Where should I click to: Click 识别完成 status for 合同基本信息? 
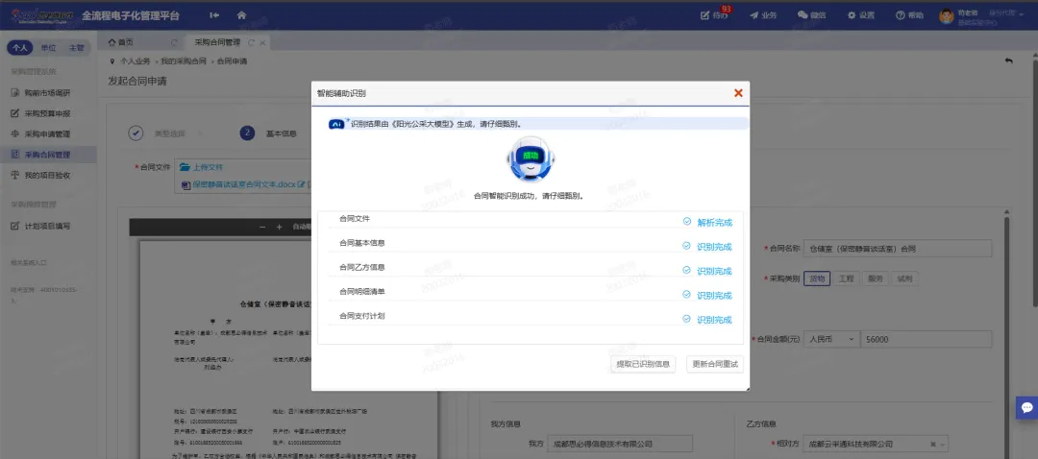(x=714, y=247)
